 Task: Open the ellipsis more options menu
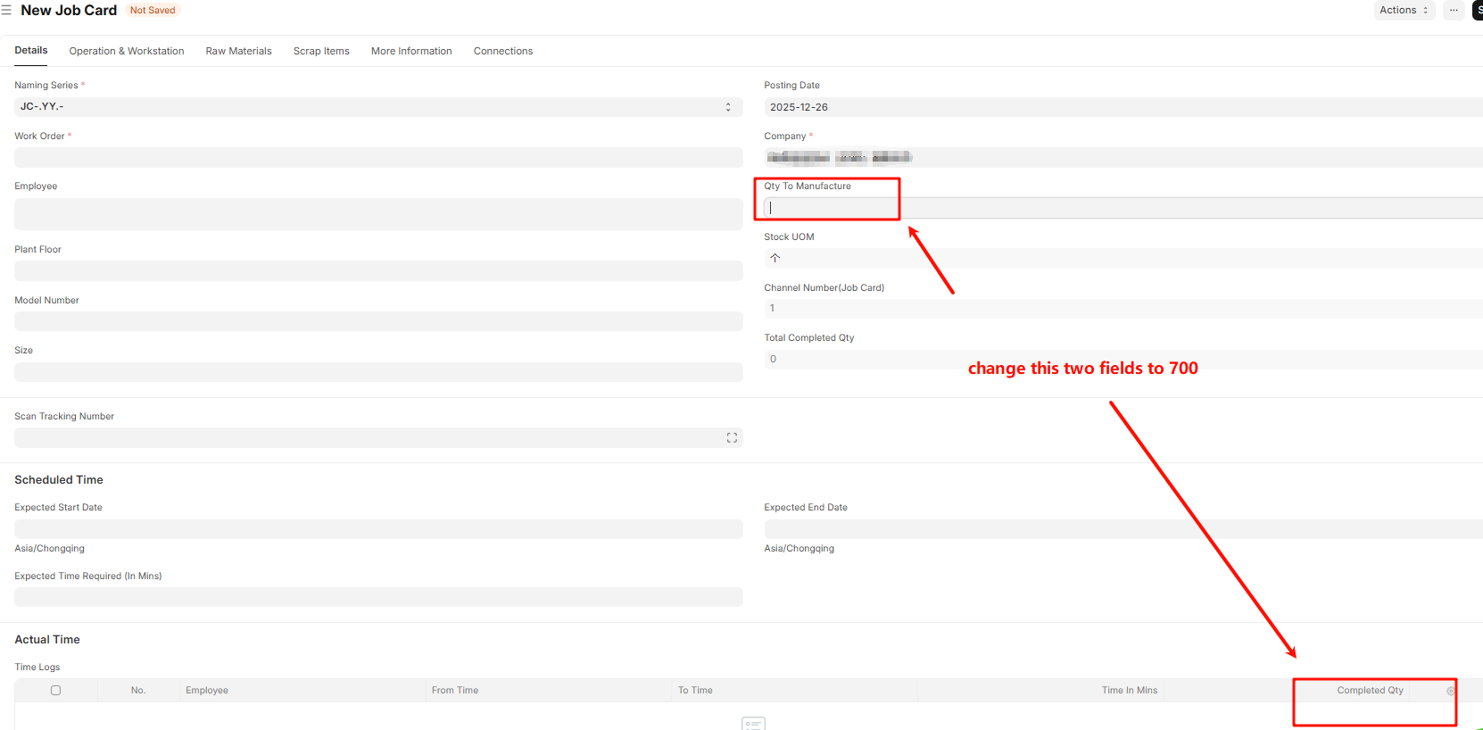tap(1454, 11)
